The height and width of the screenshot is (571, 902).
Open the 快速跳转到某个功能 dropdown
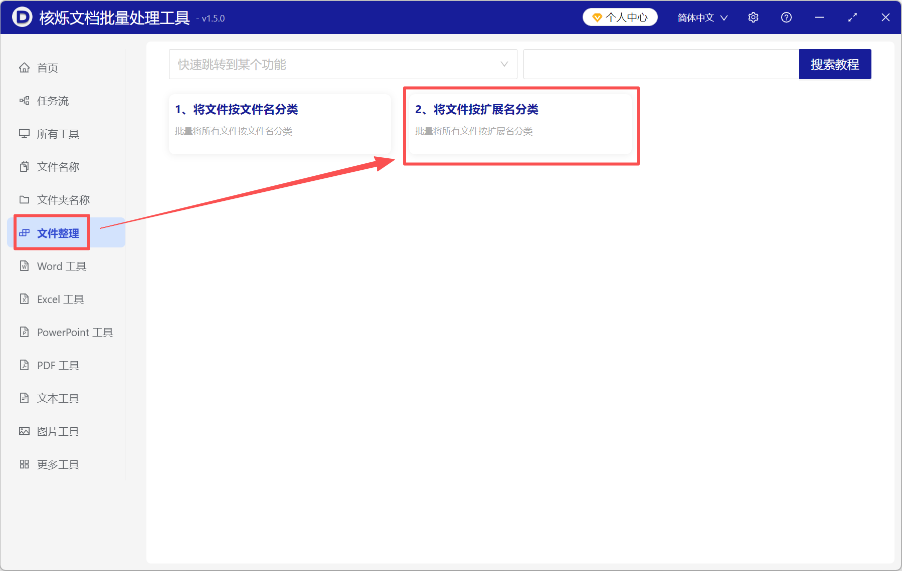[x=343, y=64]
